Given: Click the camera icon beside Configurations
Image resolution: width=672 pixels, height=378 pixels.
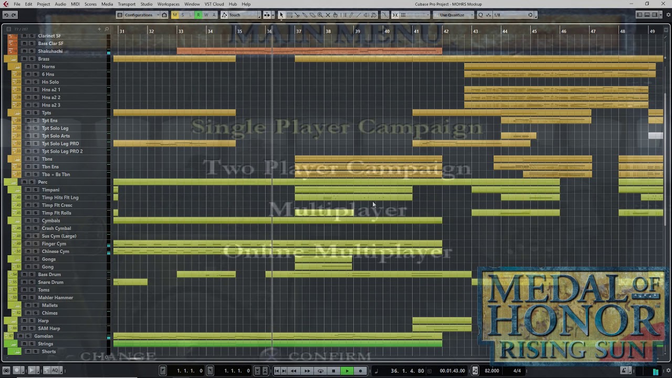Looking at the screenshot, I should pyautogui.click(x=164, y=15).
